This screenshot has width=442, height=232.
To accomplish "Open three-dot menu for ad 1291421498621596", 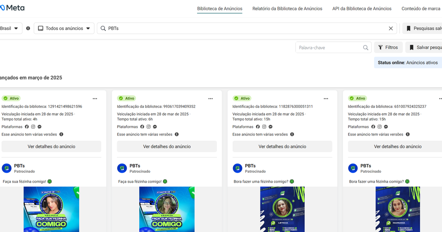I will (95, 99).
